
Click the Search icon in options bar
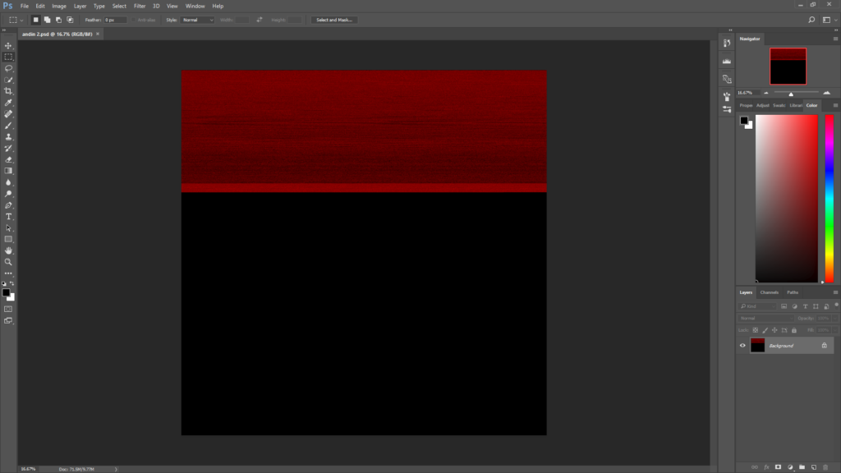point(811,20)
